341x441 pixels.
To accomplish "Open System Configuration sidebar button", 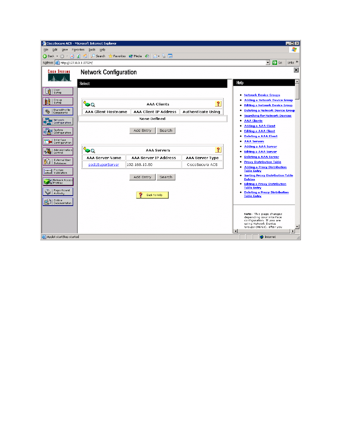I will point(58,131).
